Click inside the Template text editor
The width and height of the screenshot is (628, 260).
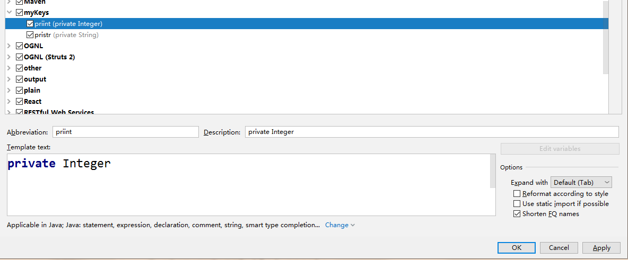(x=248, y=185)
